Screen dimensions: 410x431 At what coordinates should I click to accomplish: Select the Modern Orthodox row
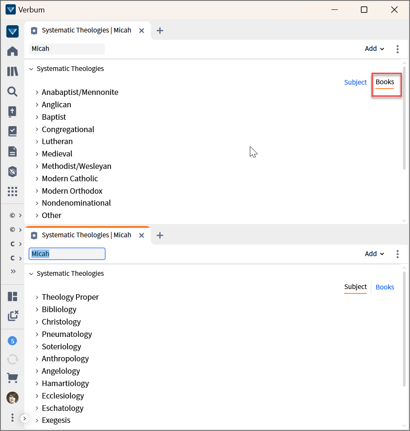(72, 191)
